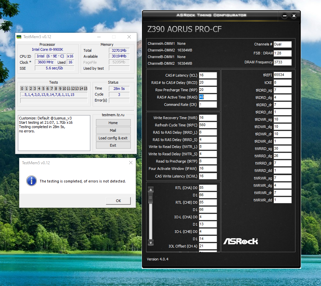
Task: Click the Intel Core i9-9900K processor text
Action: (x=47, y=49)
